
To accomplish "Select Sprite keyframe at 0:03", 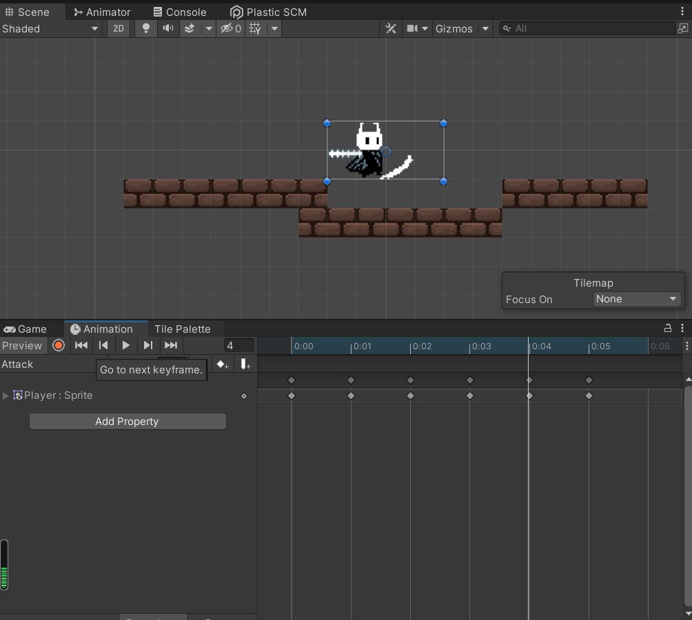I will pos(470,395).
